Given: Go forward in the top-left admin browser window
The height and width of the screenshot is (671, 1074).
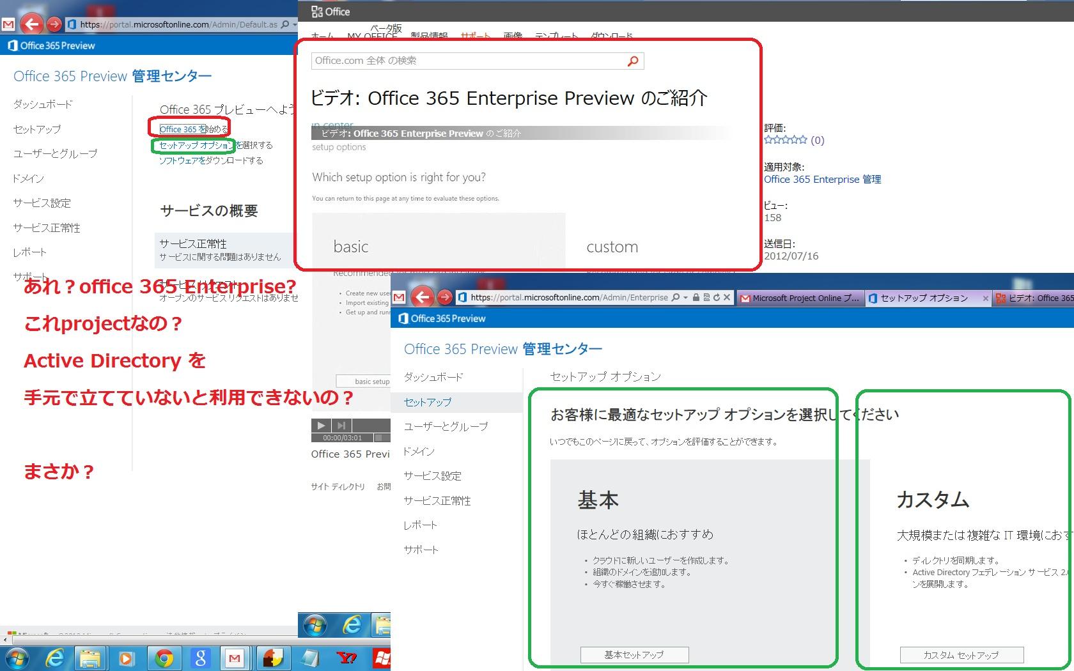Looking at the screenshot, I should click(x=54, y=24).
